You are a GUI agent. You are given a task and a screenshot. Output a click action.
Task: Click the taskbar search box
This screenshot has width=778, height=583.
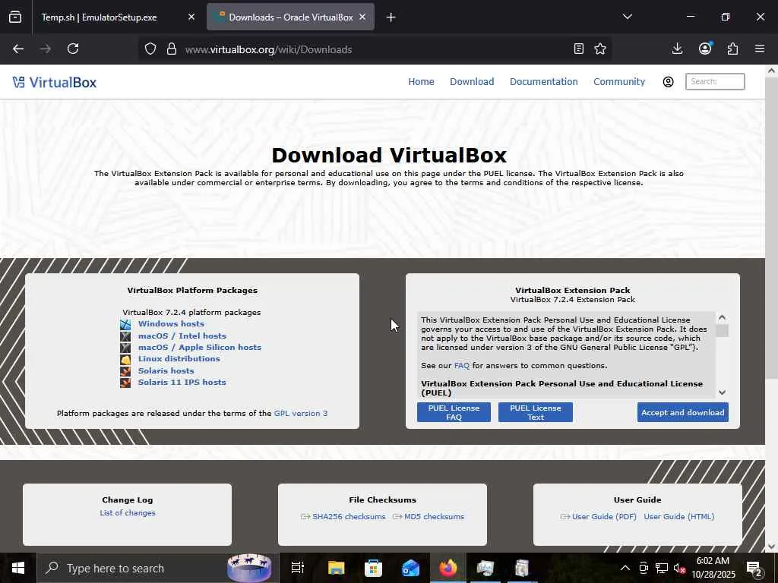[x=158, y=568]
